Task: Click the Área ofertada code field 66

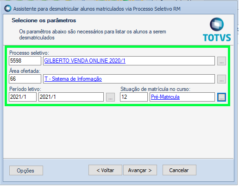Action: (25, 79)
